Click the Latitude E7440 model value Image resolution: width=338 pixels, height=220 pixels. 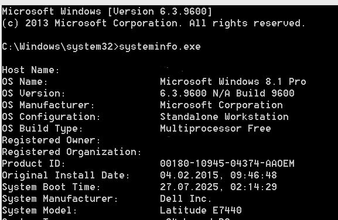coord(201,210)
